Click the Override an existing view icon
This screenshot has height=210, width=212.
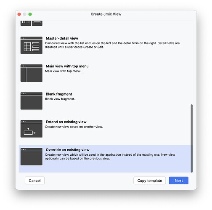point(32,157)
